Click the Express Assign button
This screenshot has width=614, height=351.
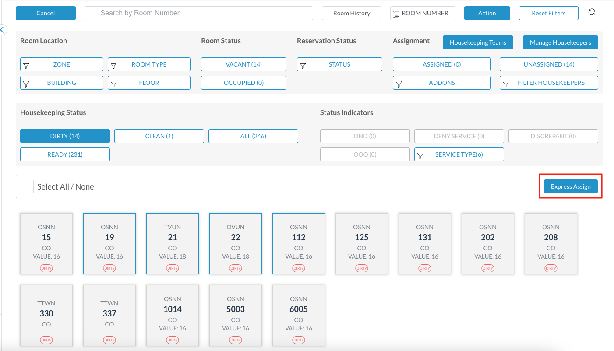click(x=571, y=186)
